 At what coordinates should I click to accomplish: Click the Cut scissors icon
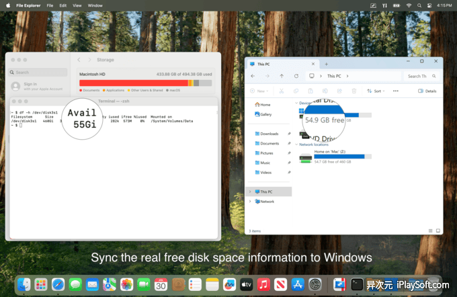281,91
